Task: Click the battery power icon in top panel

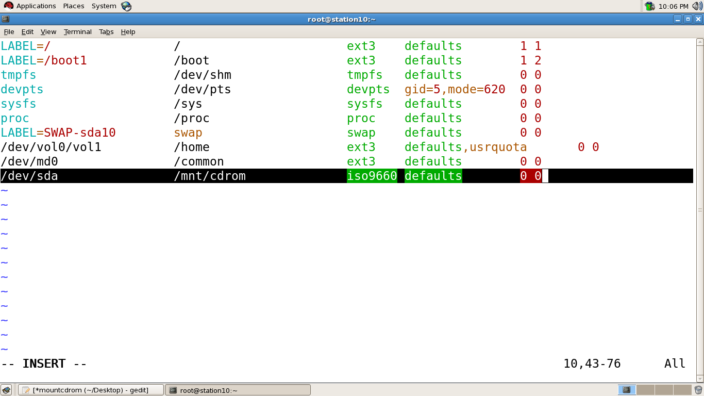Action: [650, 6]
